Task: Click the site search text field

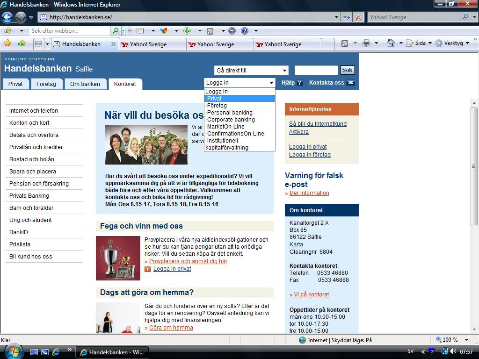Action: (316, 70)
